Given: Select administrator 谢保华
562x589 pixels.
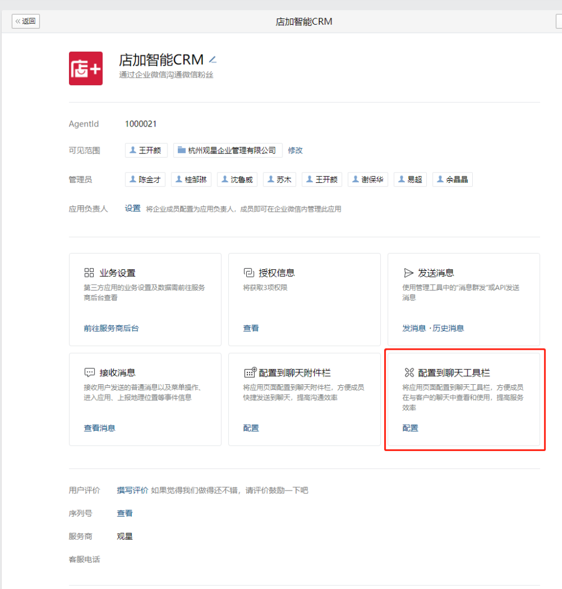Looking at the screenshot, I should pos(368,179).
